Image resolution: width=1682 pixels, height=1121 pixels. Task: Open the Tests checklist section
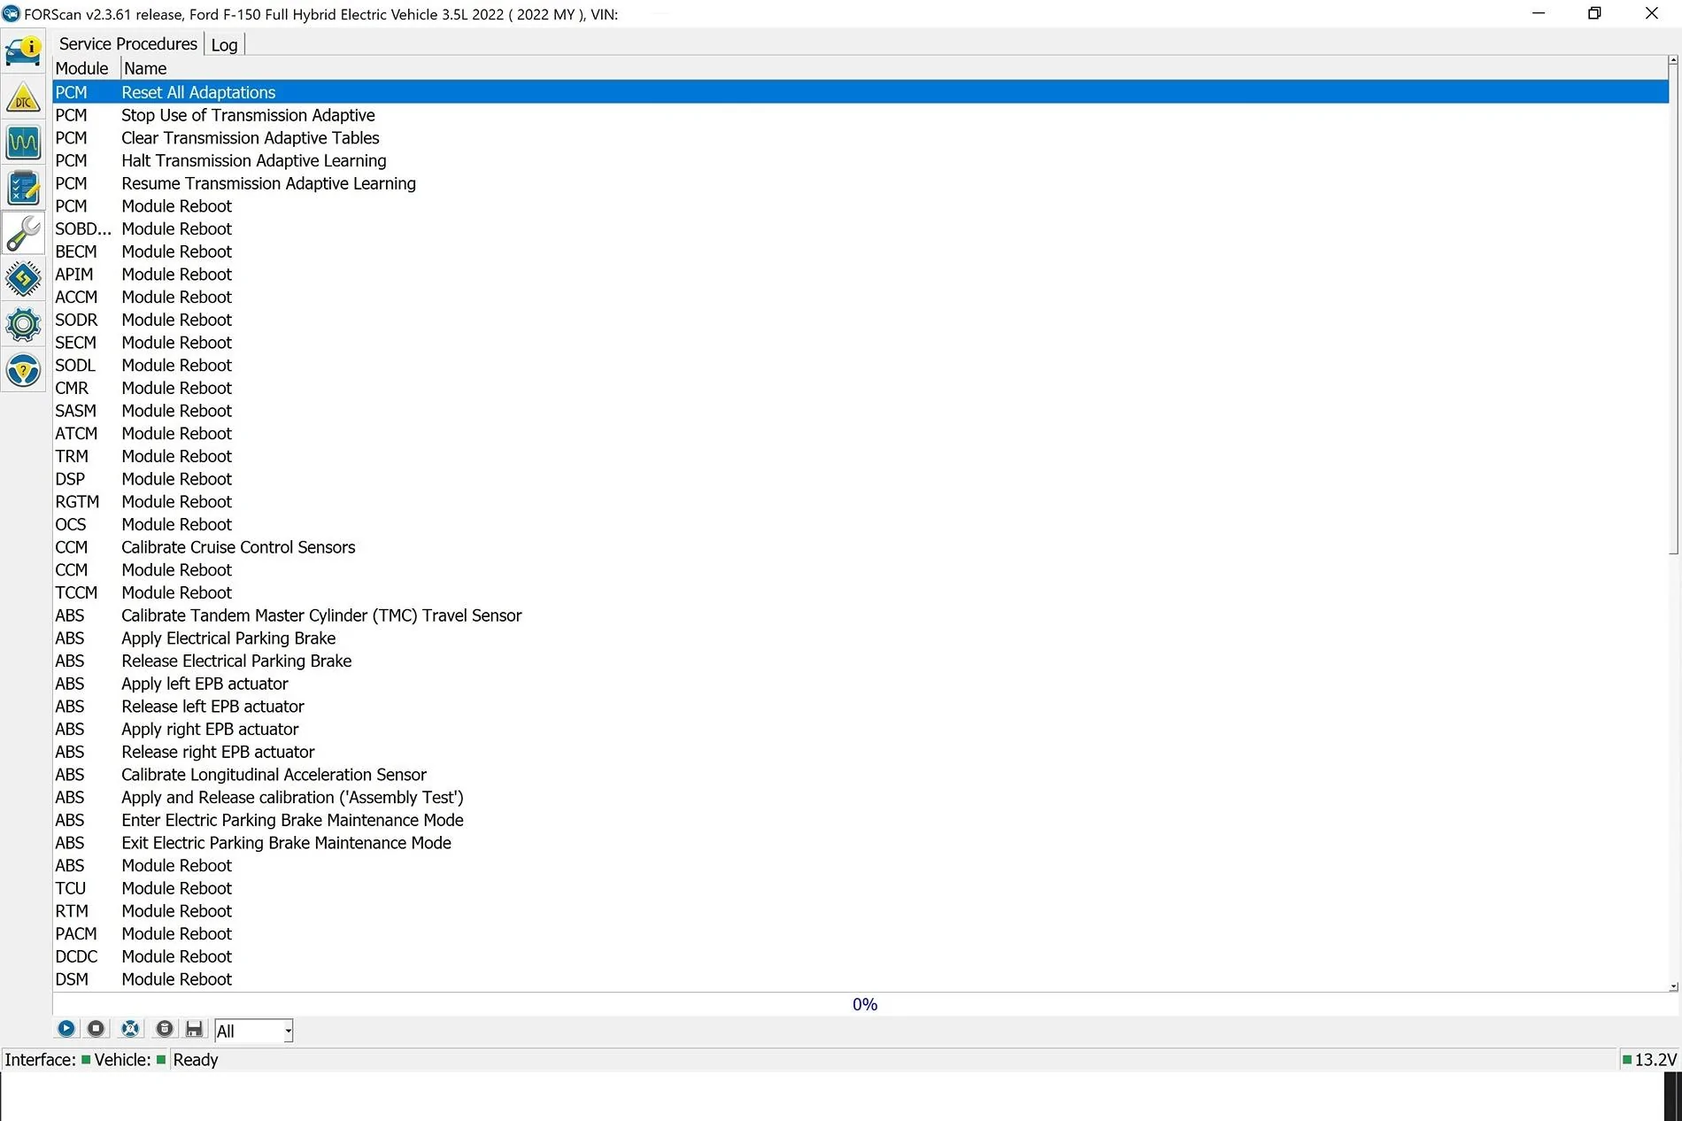[x=23, y=188]
